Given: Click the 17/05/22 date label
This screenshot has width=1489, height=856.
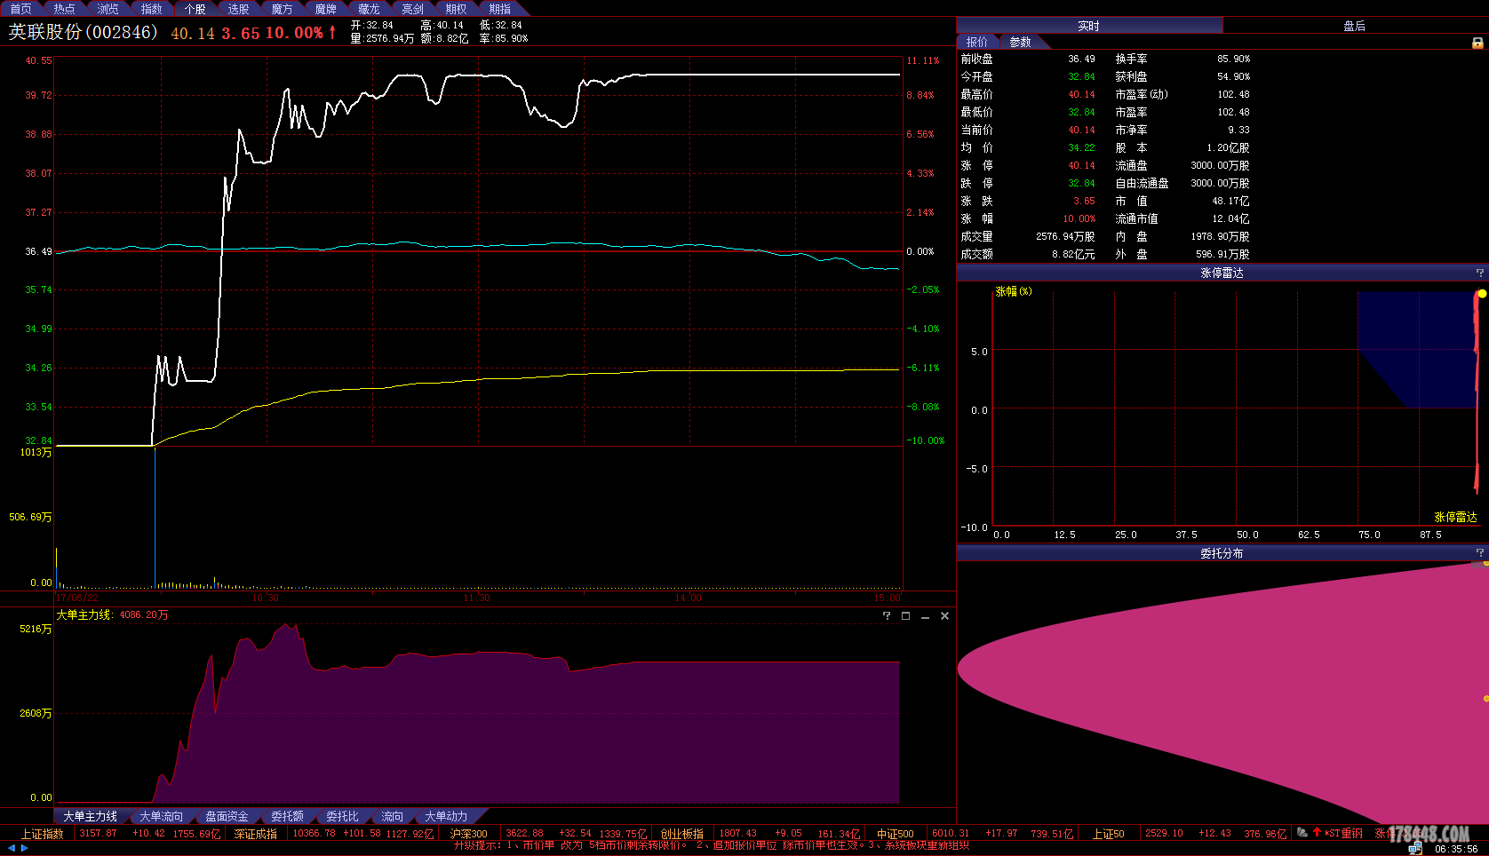Looking at the screenshot, I should click(77, 598).
